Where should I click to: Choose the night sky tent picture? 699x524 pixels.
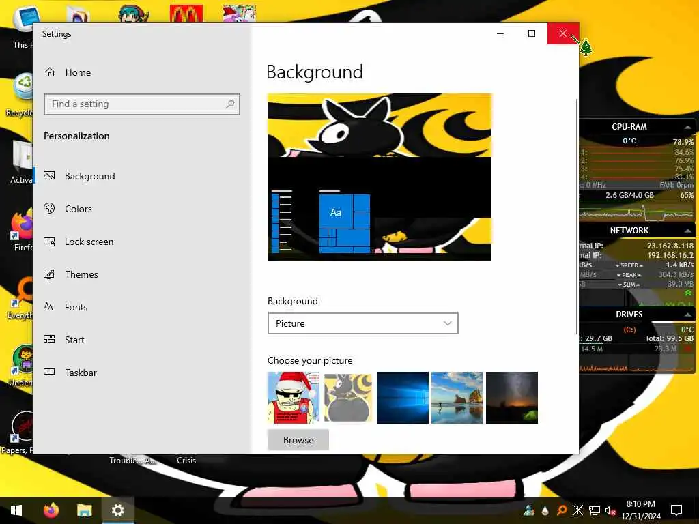tap(512, 398)
